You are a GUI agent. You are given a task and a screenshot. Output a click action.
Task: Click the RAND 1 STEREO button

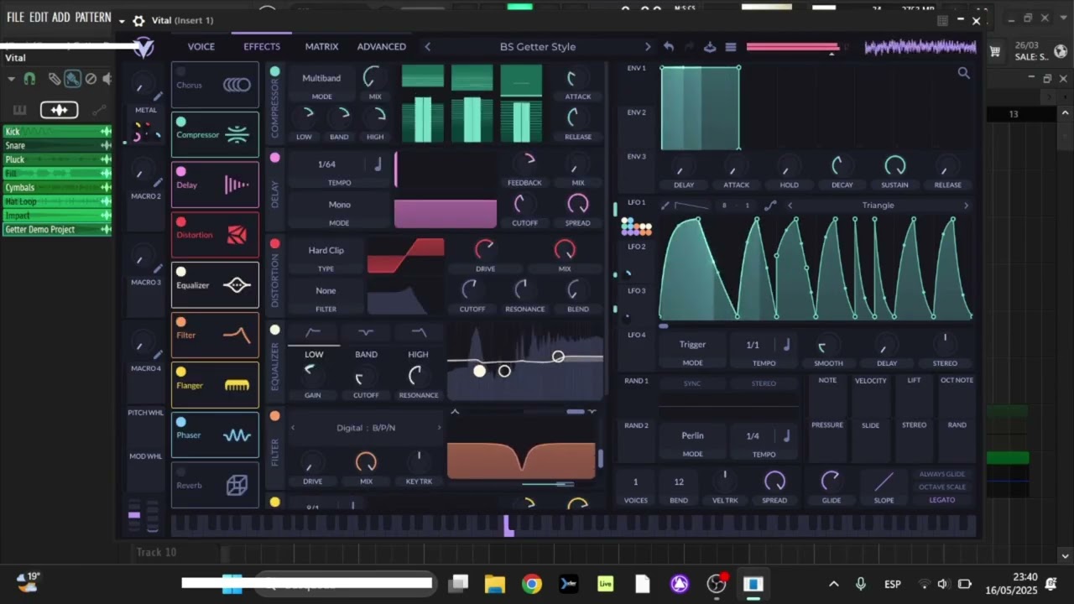tap(764, 383)
